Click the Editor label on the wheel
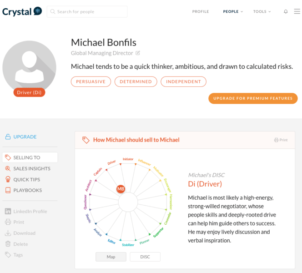Viewport: 302px width, 273px height. (111, 242)
